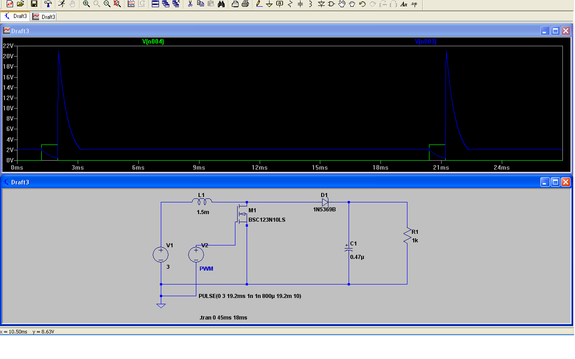This screenshot has height=359, width=575.
Task: Click the Cascade Windows icon
Action: pyautogui.click(x=166, y=4)
